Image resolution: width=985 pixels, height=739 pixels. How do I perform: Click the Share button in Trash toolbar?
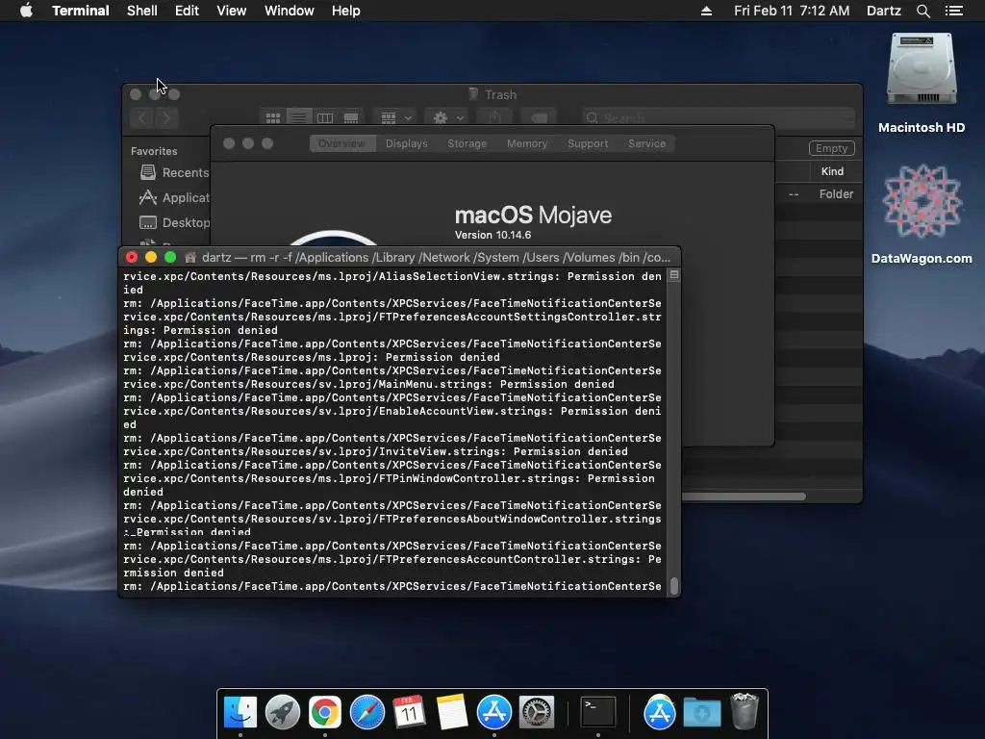pos(495,117)
